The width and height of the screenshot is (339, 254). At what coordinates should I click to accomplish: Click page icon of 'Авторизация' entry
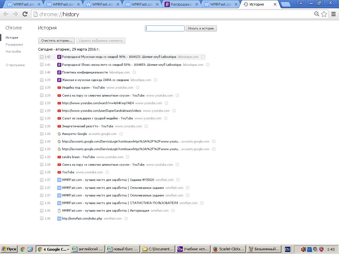(59, 211)
